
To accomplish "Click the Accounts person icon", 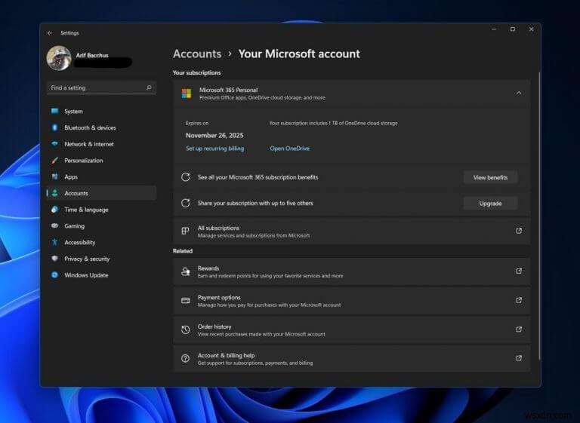I will 54,193.
